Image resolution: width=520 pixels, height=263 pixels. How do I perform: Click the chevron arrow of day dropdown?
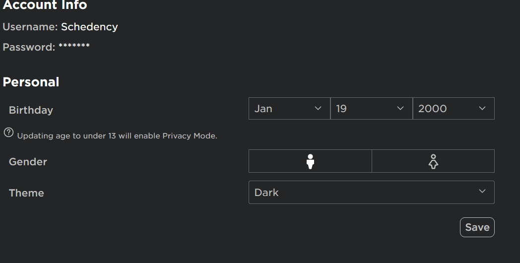coord(400,108)
